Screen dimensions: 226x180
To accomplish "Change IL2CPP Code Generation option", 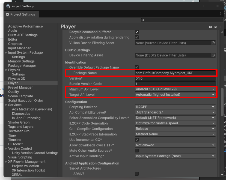I will pyautogui.click(x=175, y=123).
